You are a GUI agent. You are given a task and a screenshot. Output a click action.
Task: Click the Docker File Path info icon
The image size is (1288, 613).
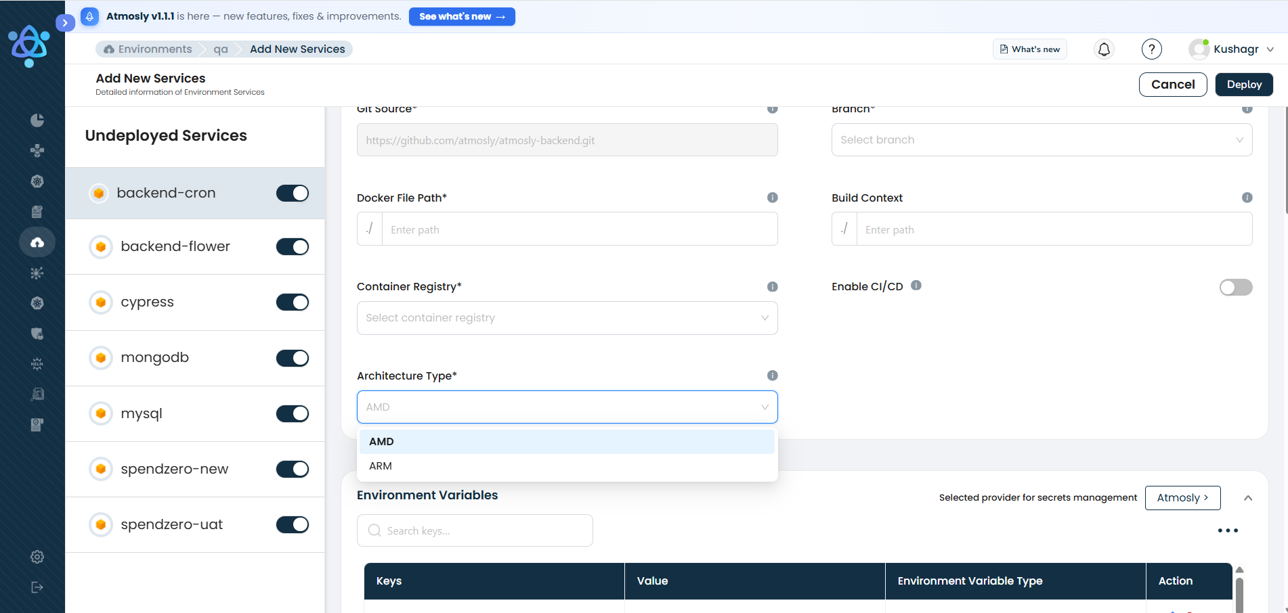772,198
